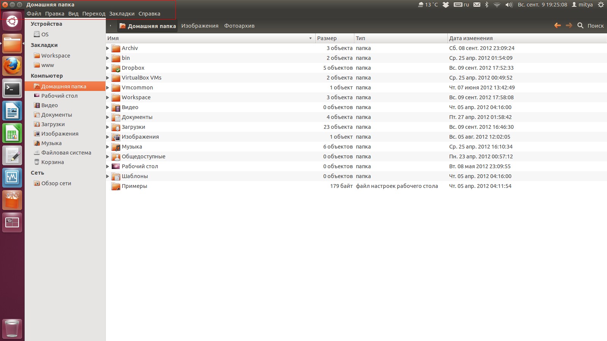The height and width of the screenshot is (341, 607).
Task: Open the Trash icon in launcher
Action: [x=12, y=328]
